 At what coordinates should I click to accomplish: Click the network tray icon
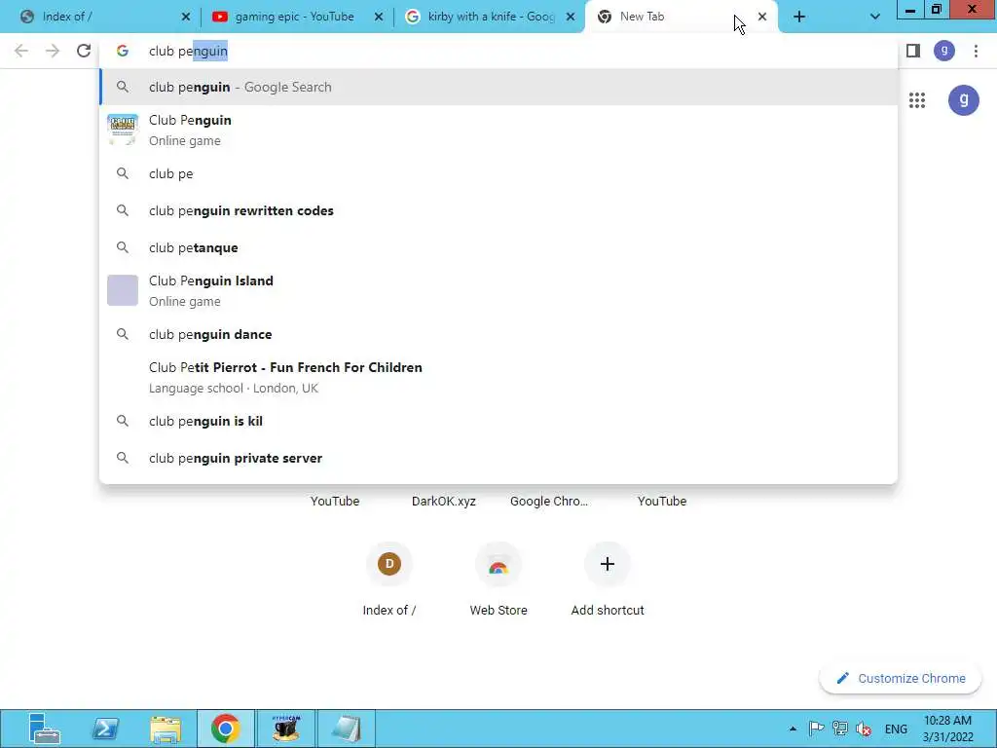[x=840, y=729]
